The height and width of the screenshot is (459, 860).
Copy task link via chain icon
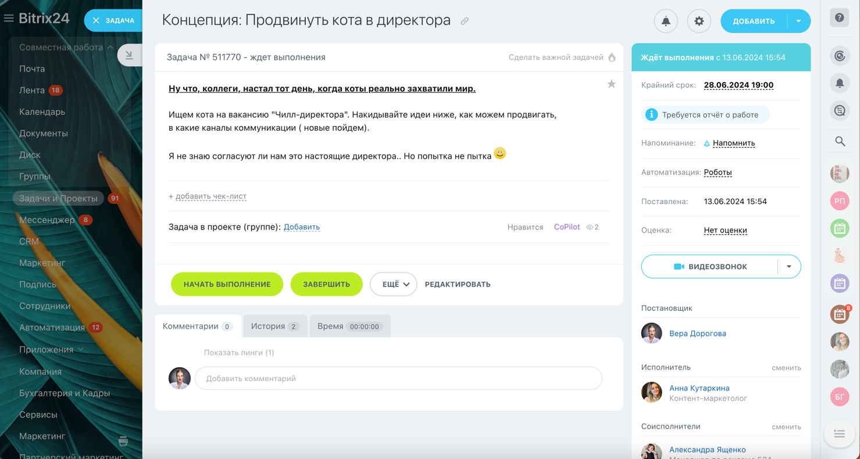click(x=465, y=21)
